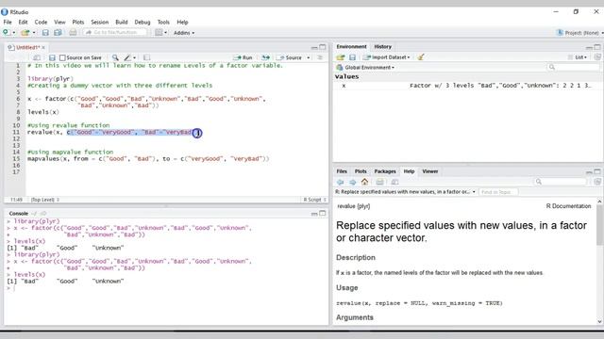The height and width of the screenshot is (339, 604).
Task: Click the Help home icon
Action: 365,182
